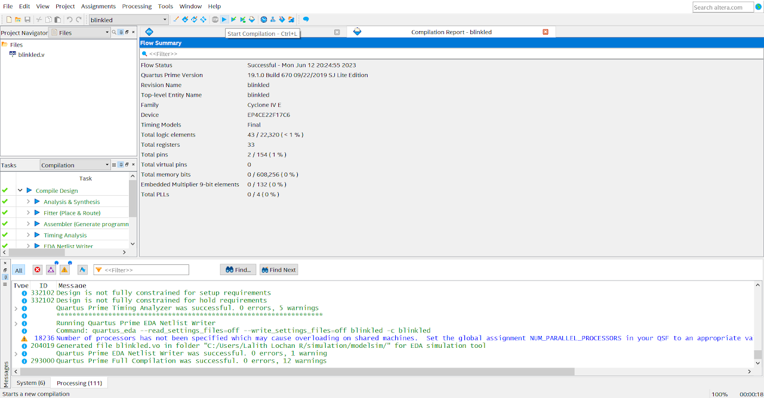Expand the Timing Analyzer successful message
Viewport: 764px width, 398px height.
click(x=16, y=308)
